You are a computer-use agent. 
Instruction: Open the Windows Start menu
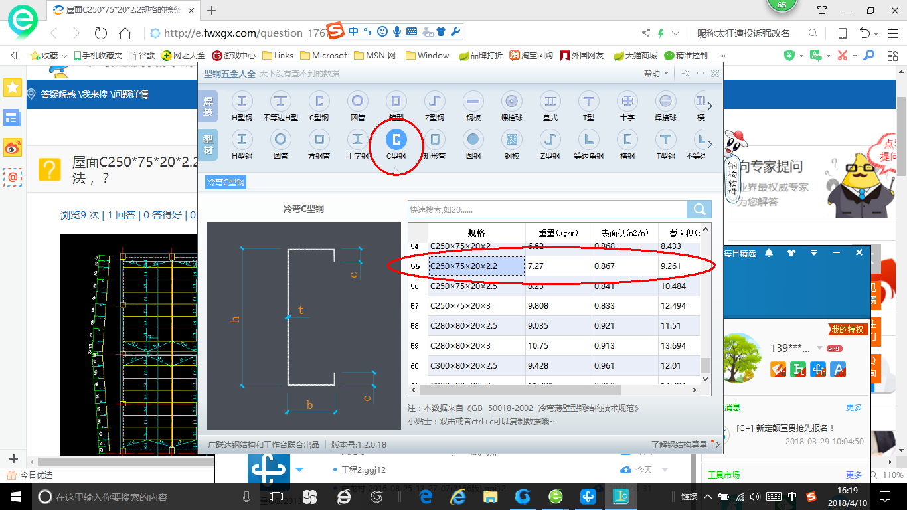[15, 496]
